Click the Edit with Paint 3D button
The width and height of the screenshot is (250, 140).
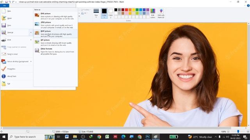pyautogui.click(x=161, y=13)
